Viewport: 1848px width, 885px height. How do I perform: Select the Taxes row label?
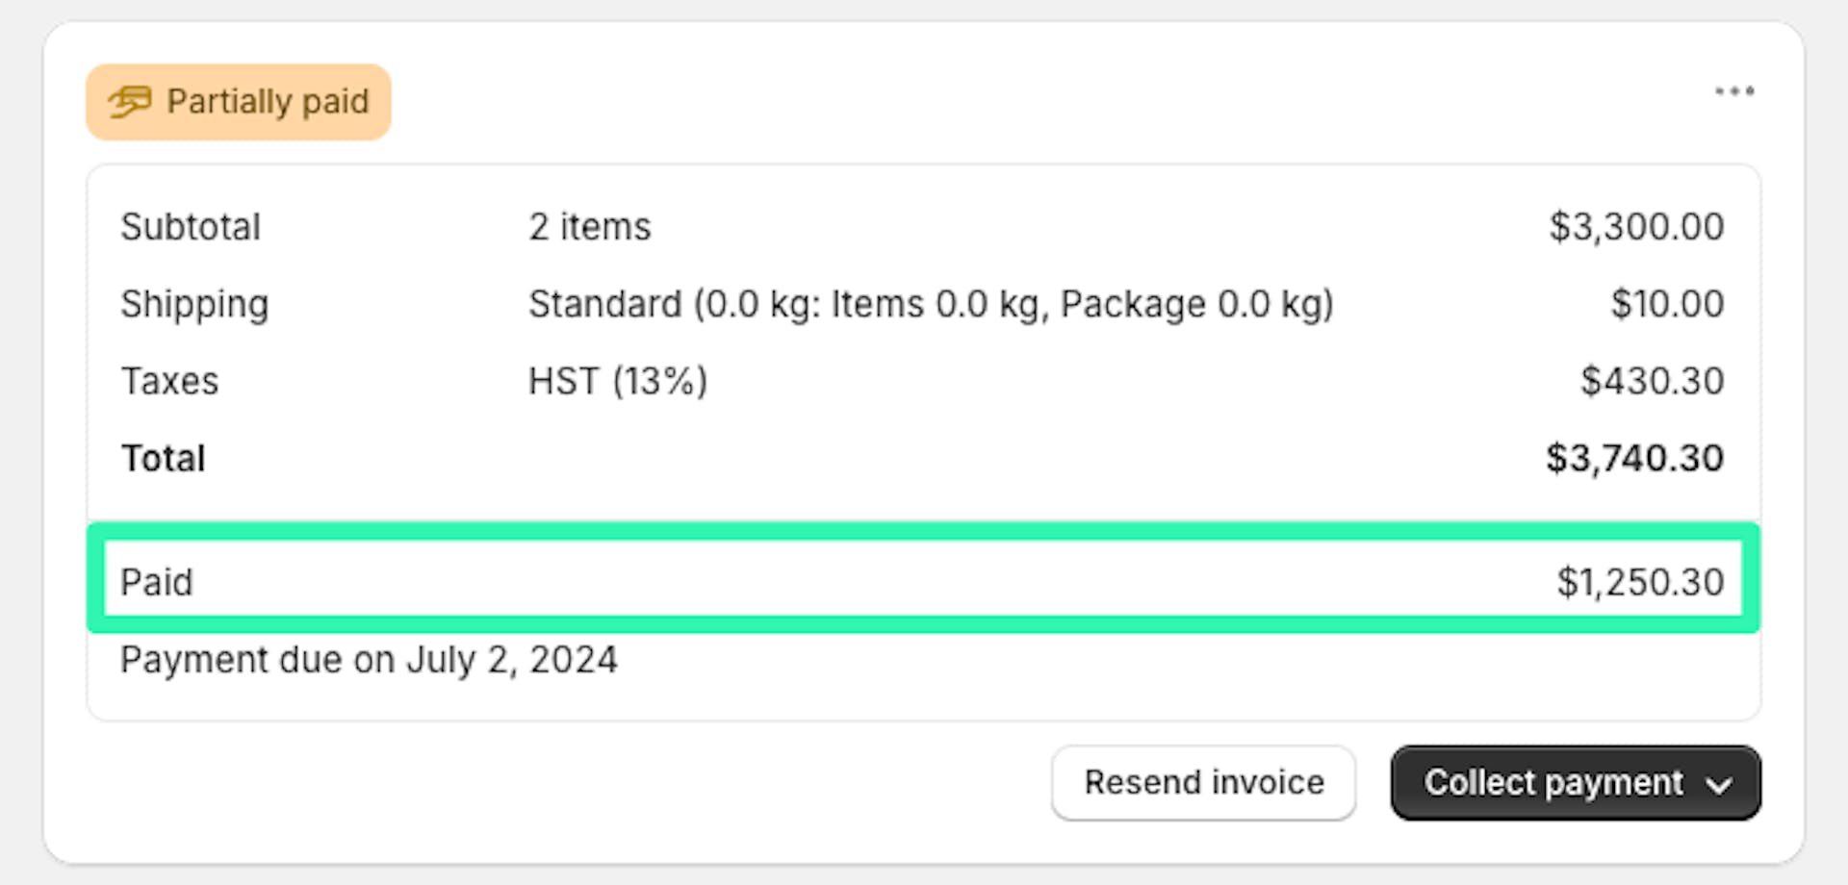(x=169, y=381)
